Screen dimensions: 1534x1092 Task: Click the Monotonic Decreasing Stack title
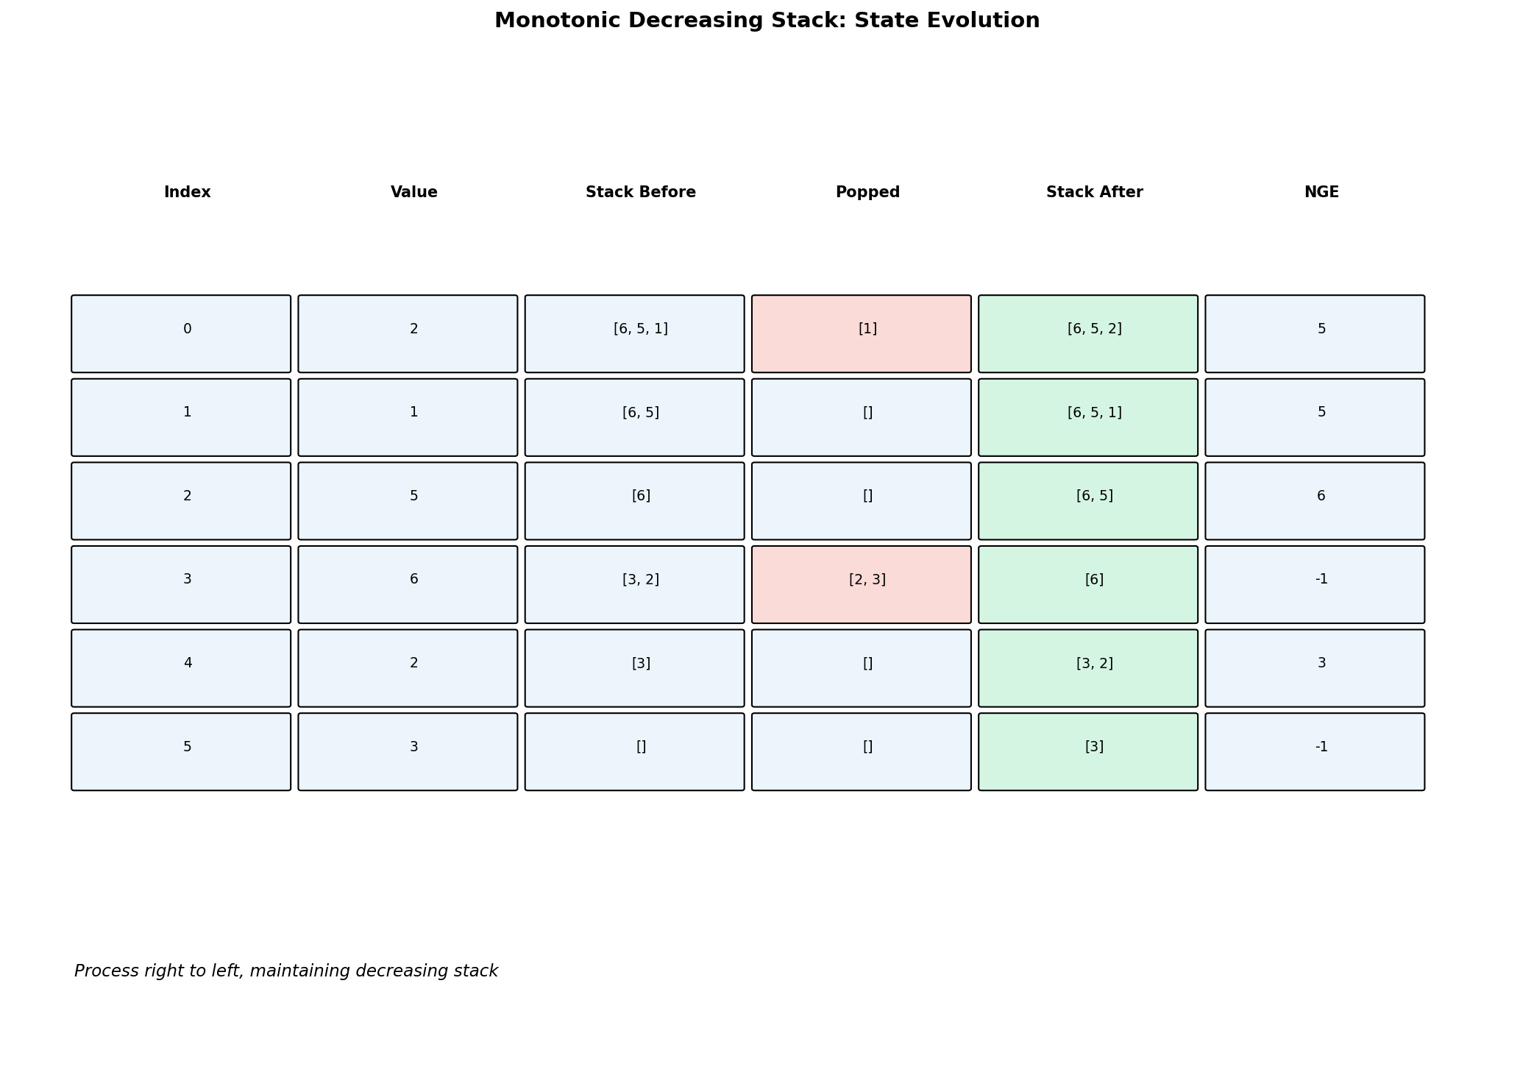tap(767, 21)
